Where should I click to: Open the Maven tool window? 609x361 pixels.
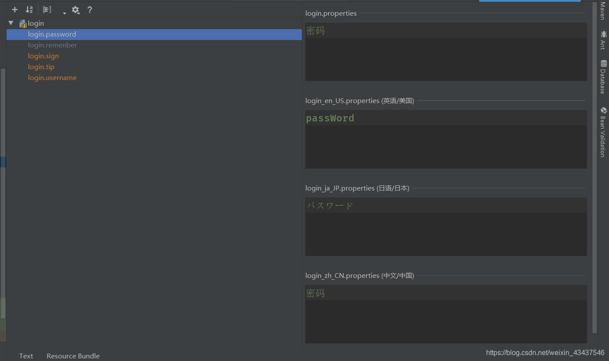pyautogui.click(x=603, y=10)
